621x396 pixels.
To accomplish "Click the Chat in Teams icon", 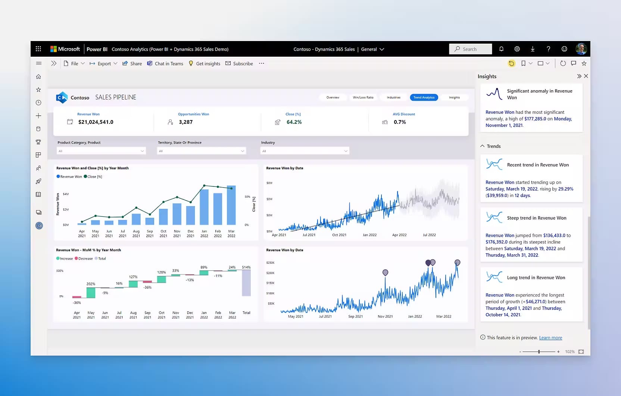I will [x=149, y=63].
